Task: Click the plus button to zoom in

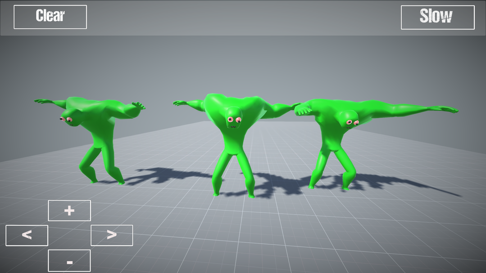Action: pos(69,210)
